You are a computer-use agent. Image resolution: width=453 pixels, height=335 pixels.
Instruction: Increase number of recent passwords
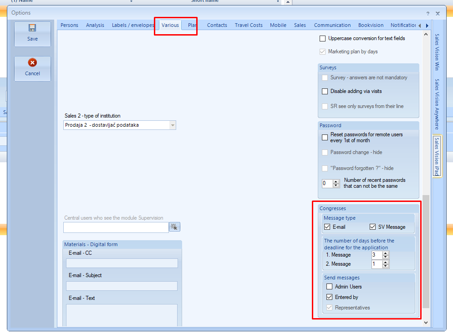pos(336,181)
